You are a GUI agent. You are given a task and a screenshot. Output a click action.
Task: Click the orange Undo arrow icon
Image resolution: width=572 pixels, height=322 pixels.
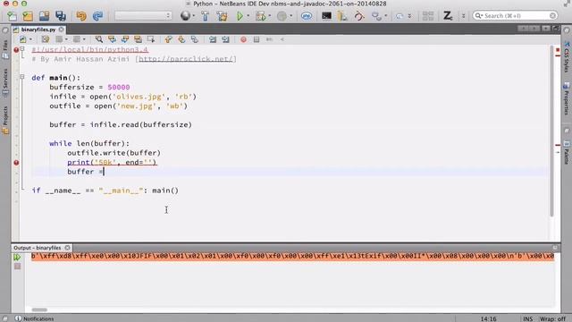81,16
